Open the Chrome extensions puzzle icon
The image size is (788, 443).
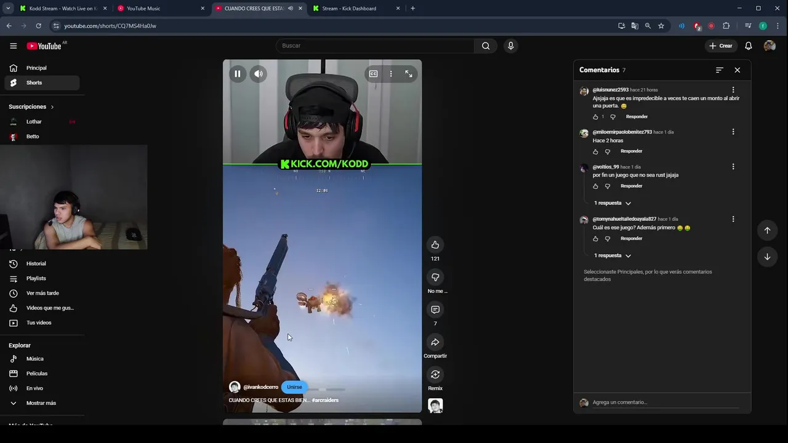(x=726, y=26)
